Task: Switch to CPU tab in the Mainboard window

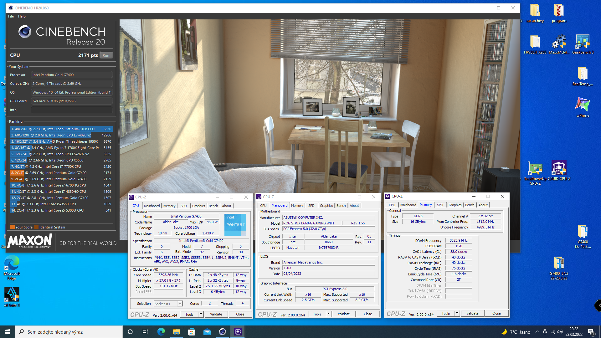Action: coord(263,206)
